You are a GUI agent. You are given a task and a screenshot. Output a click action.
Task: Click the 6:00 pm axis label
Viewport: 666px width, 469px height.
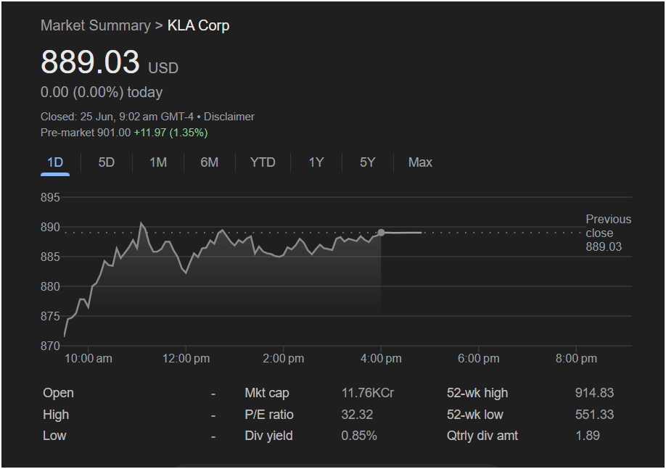tap(478, 359)
